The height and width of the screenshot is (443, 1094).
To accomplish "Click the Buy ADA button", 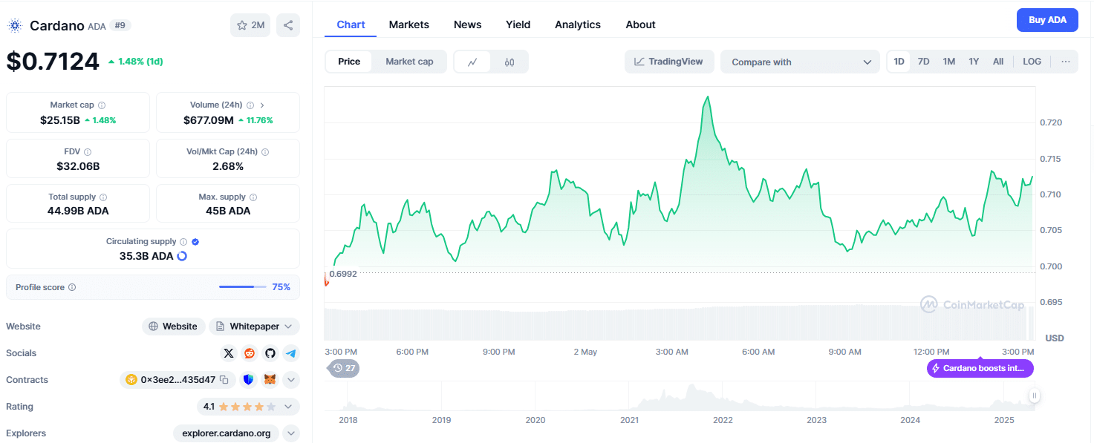I will tap(1047, 20).
